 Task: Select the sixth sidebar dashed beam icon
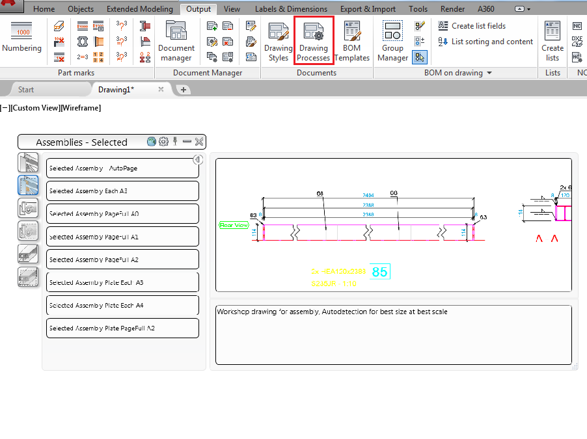(x=28, y=277)
